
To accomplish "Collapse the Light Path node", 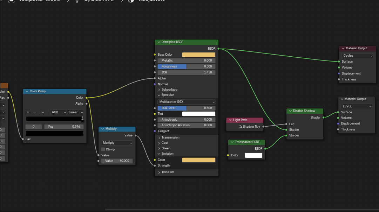I will [230, 120].
